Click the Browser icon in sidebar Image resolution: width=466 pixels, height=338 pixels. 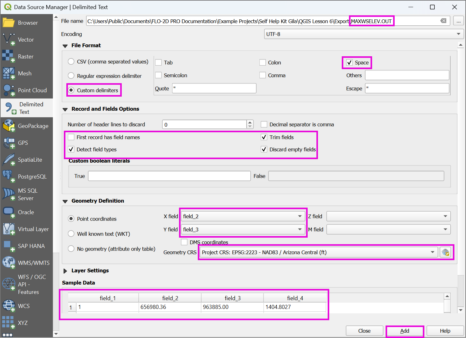(8, 23)
